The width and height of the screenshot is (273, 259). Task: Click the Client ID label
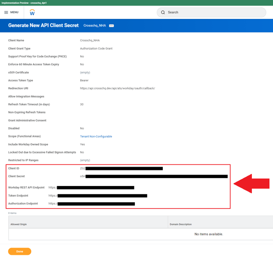(x=14, y=169)
